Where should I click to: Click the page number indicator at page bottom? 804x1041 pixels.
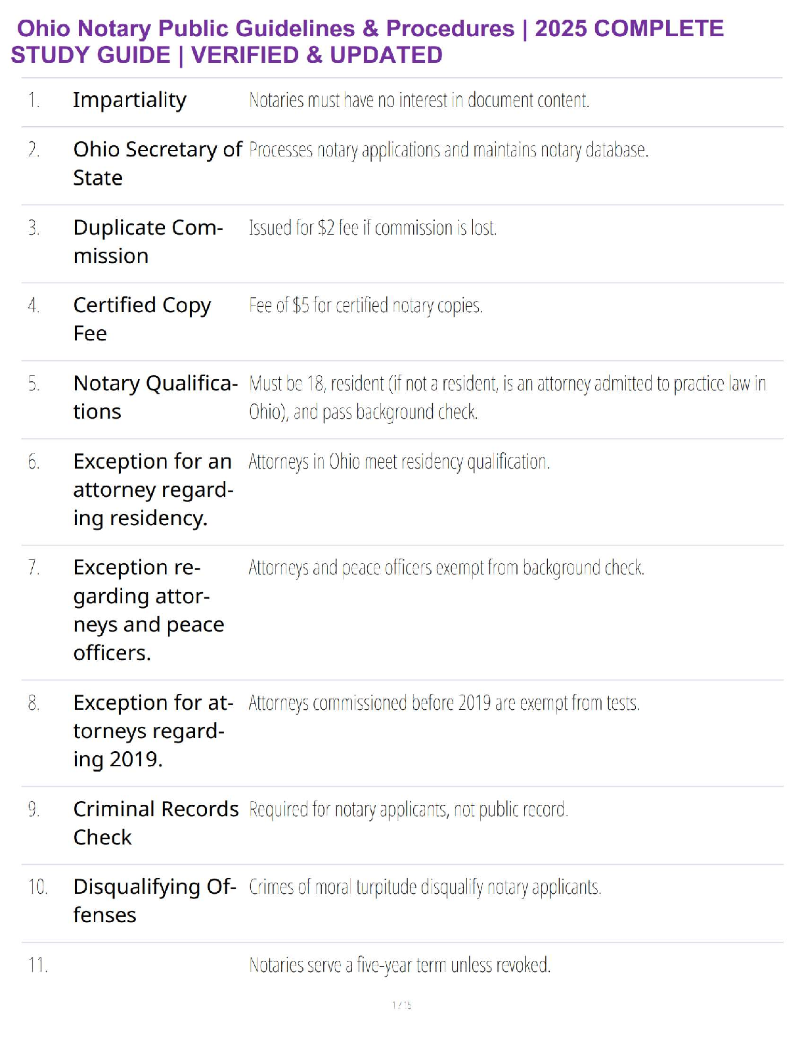pyautogui.click(x=401, y=1005)
